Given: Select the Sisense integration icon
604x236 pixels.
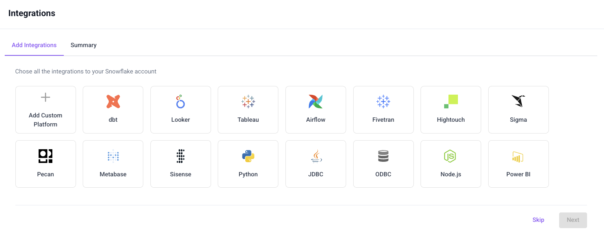Looking at the screenshot, I should tap(180, 156).
